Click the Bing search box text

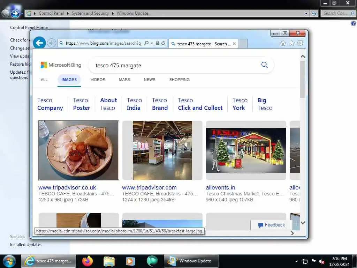tap(118, 66)
